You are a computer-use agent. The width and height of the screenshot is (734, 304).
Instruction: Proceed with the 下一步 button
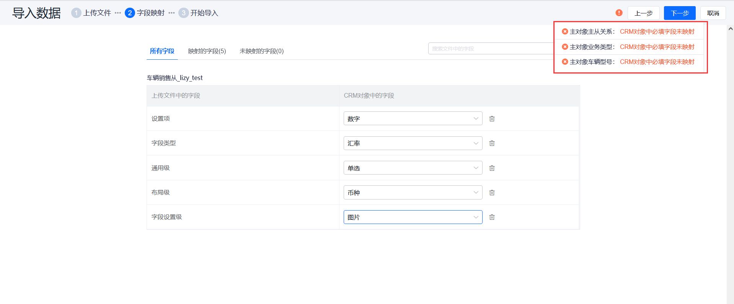[680, 13]
